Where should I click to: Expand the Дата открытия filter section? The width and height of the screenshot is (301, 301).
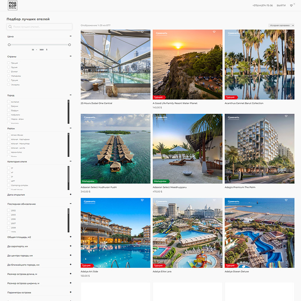coord(70,195)
